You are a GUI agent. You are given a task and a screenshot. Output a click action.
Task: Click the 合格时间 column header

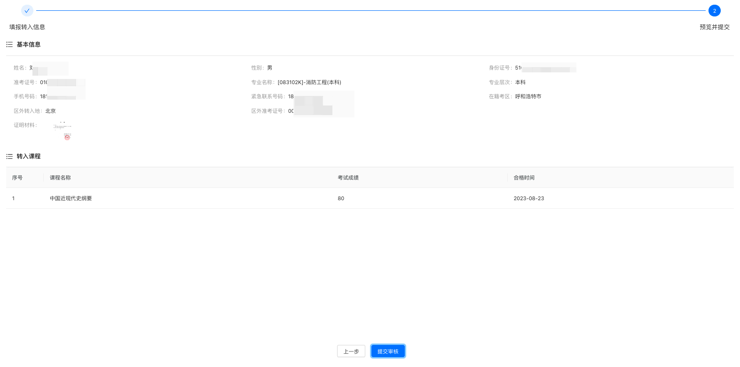tap(524, 178)
